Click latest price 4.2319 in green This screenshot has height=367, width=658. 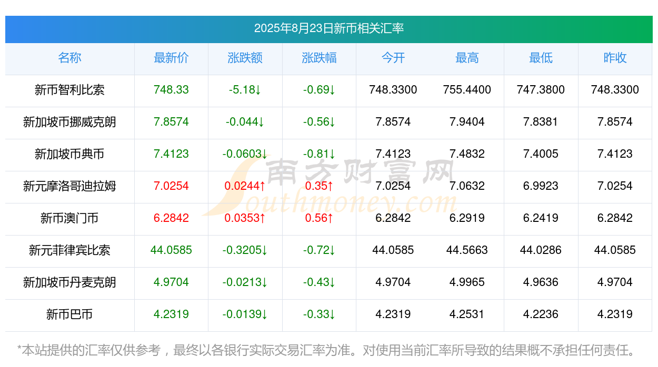(171, 314)
